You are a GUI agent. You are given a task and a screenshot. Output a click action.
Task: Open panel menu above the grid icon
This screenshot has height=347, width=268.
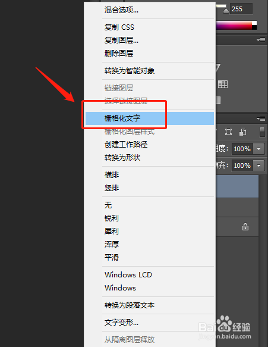(x=261, y=40)
